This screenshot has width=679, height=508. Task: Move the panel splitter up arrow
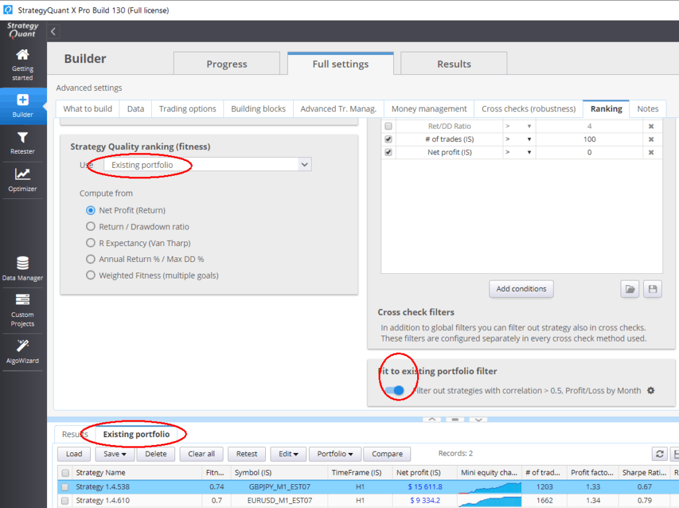pos(432,420)
